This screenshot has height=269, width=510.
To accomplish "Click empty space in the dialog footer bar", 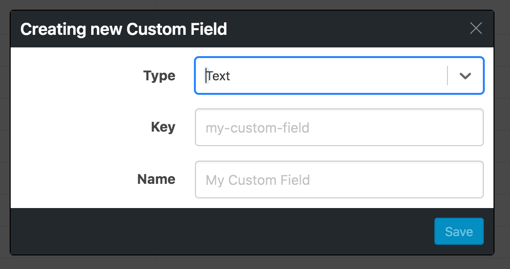I will pyautogui.click(x=221, y=231).
